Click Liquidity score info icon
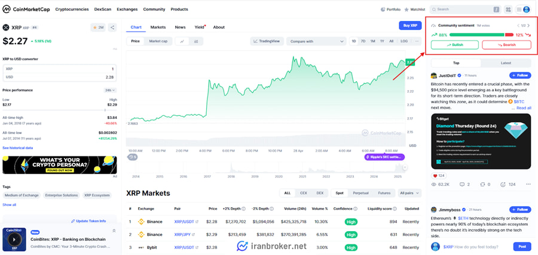 tap(395, 209)
